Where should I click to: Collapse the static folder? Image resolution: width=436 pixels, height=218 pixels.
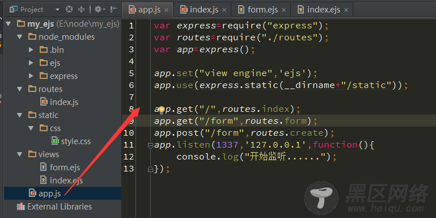click(x=19, y=115)
